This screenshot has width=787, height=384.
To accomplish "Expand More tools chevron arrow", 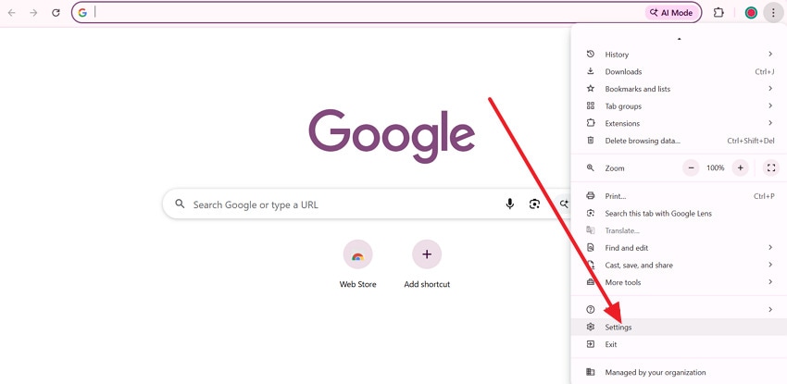I will click(x=770, y=281).
